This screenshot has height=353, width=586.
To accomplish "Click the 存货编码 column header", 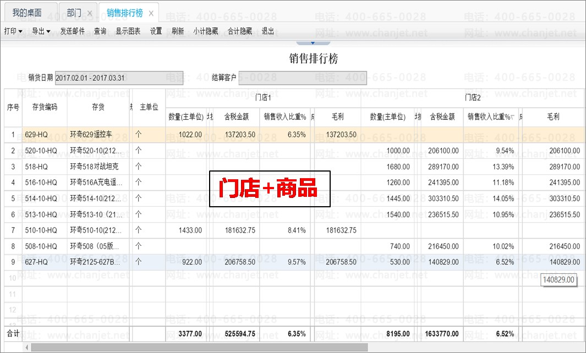I will tap(45, 108).
